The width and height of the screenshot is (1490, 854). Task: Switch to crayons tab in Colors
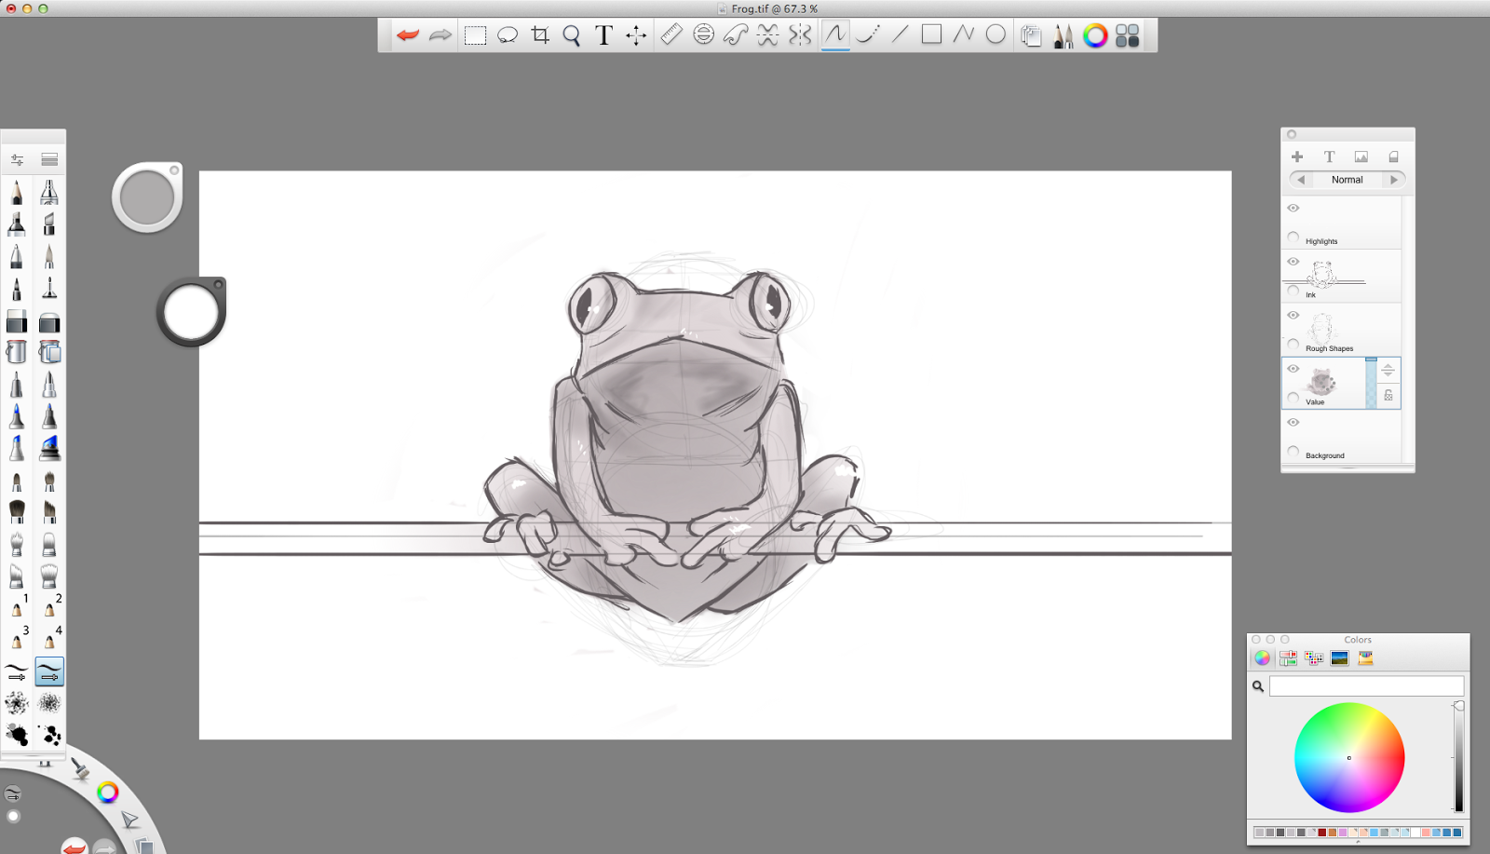pyautogui.click(x=1365, y=658)
